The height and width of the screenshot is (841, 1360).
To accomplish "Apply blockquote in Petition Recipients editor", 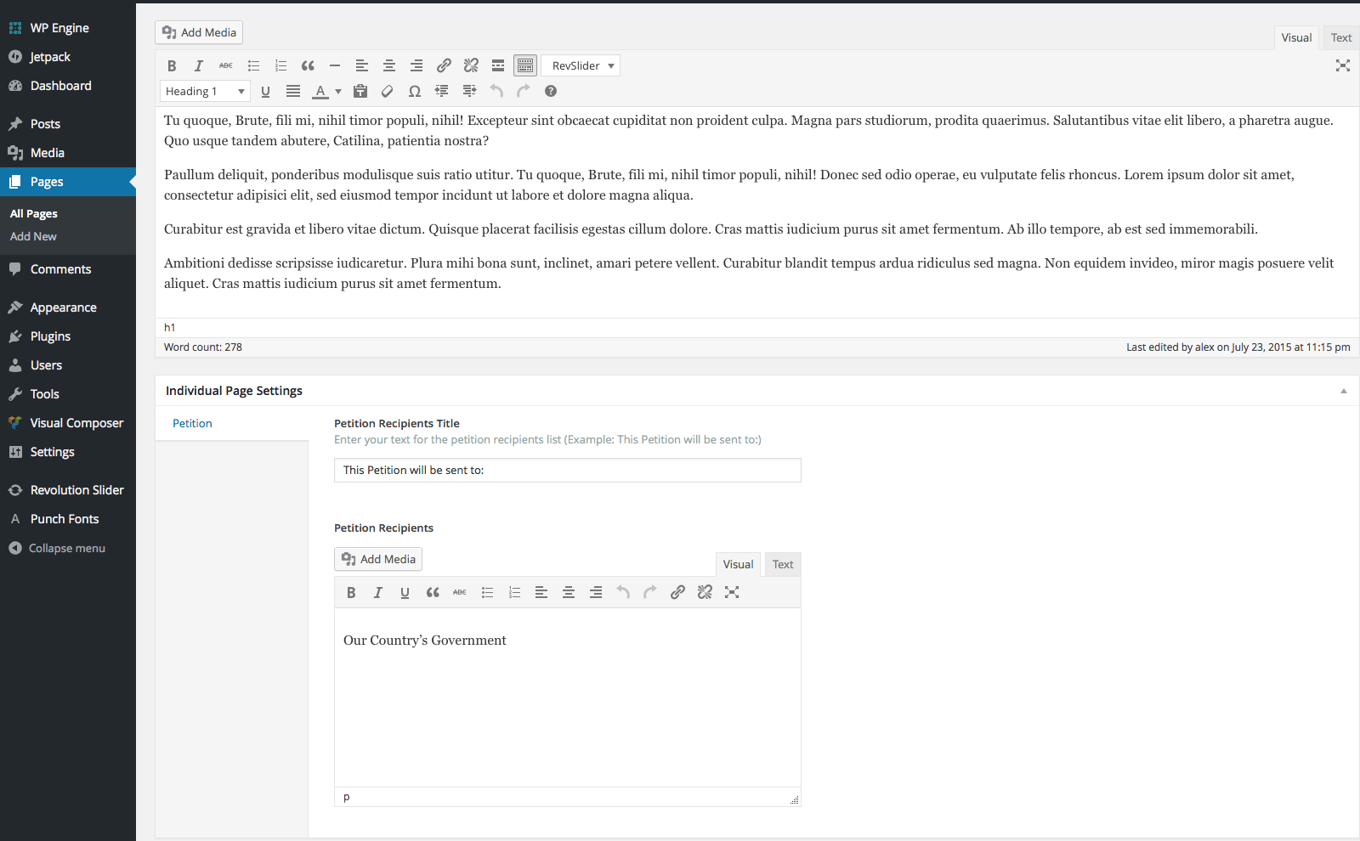I will point(433,592).
